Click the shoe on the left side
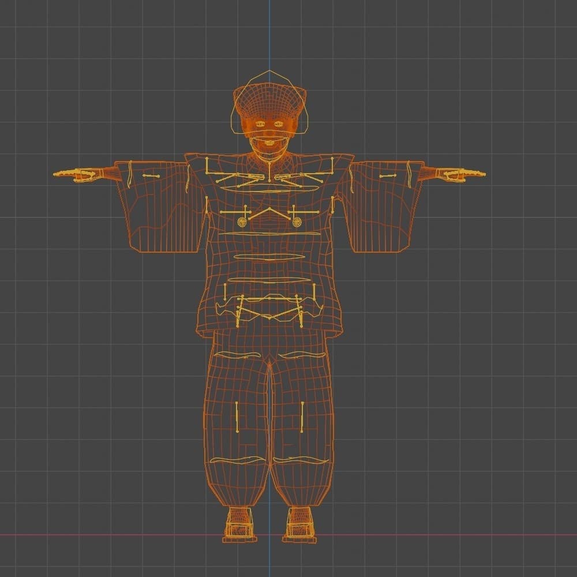Viewport: 577px width, 577px height. coord(239,524)
